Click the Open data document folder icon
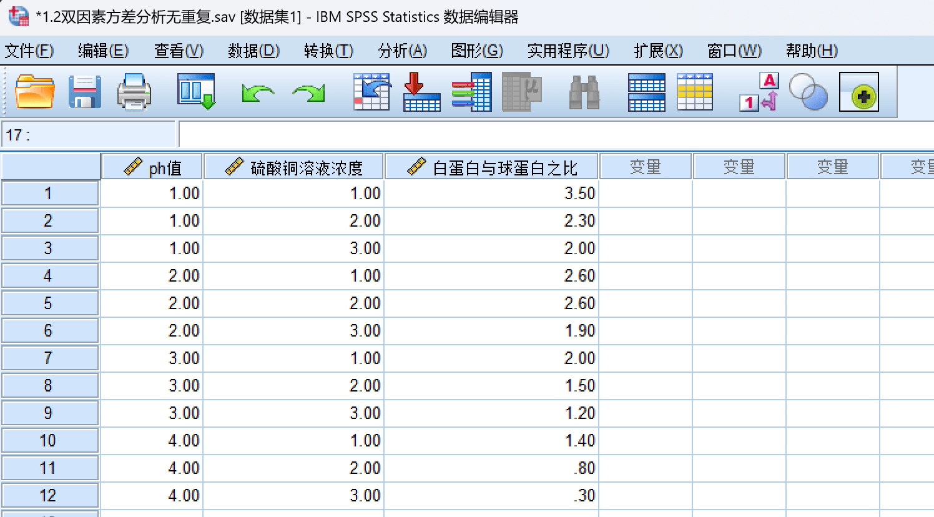Viewport: 934px width, 517px height. point(34,92)
